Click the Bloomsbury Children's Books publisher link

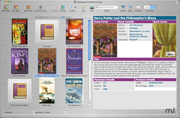tap(138, 35)
